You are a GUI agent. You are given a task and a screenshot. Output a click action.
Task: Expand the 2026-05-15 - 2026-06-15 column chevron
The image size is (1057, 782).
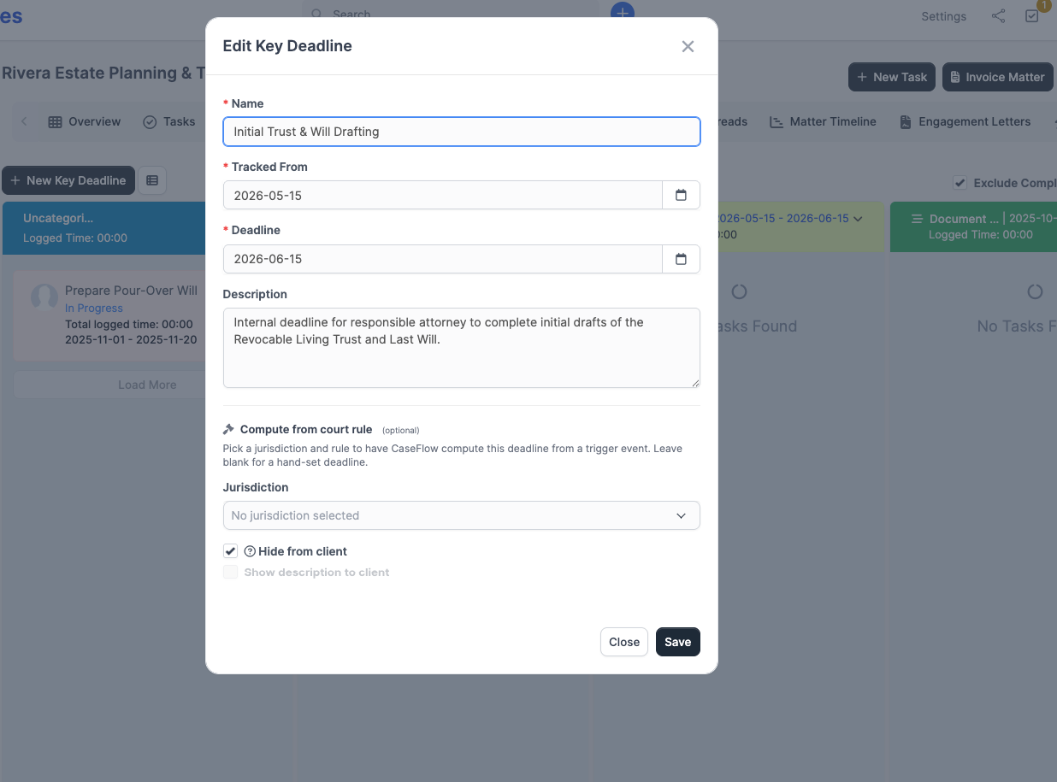click(x=858, y=219)
